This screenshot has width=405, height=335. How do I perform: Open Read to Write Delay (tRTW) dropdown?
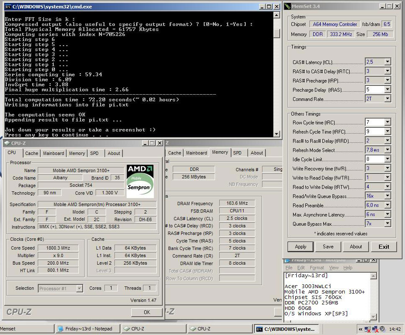pyautogui.click(x=387, y=187)
